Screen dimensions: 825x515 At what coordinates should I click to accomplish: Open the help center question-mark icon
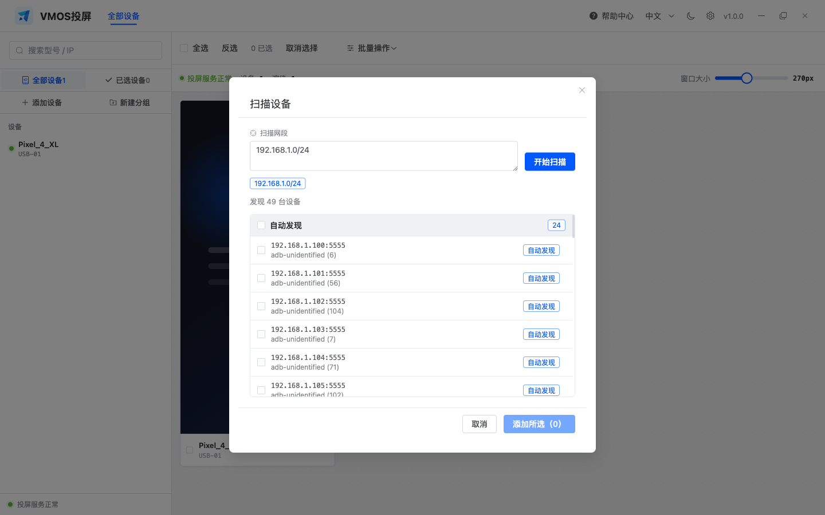click(594, 16)
